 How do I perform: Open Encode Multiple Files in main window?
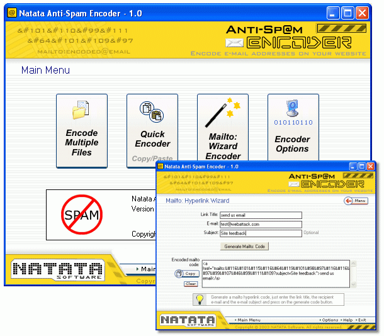82,131
